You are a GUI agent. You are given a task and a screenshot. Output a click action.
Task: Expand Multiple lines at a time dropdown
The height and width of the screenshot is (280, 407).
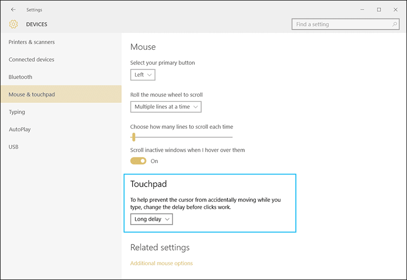point(166,107)
